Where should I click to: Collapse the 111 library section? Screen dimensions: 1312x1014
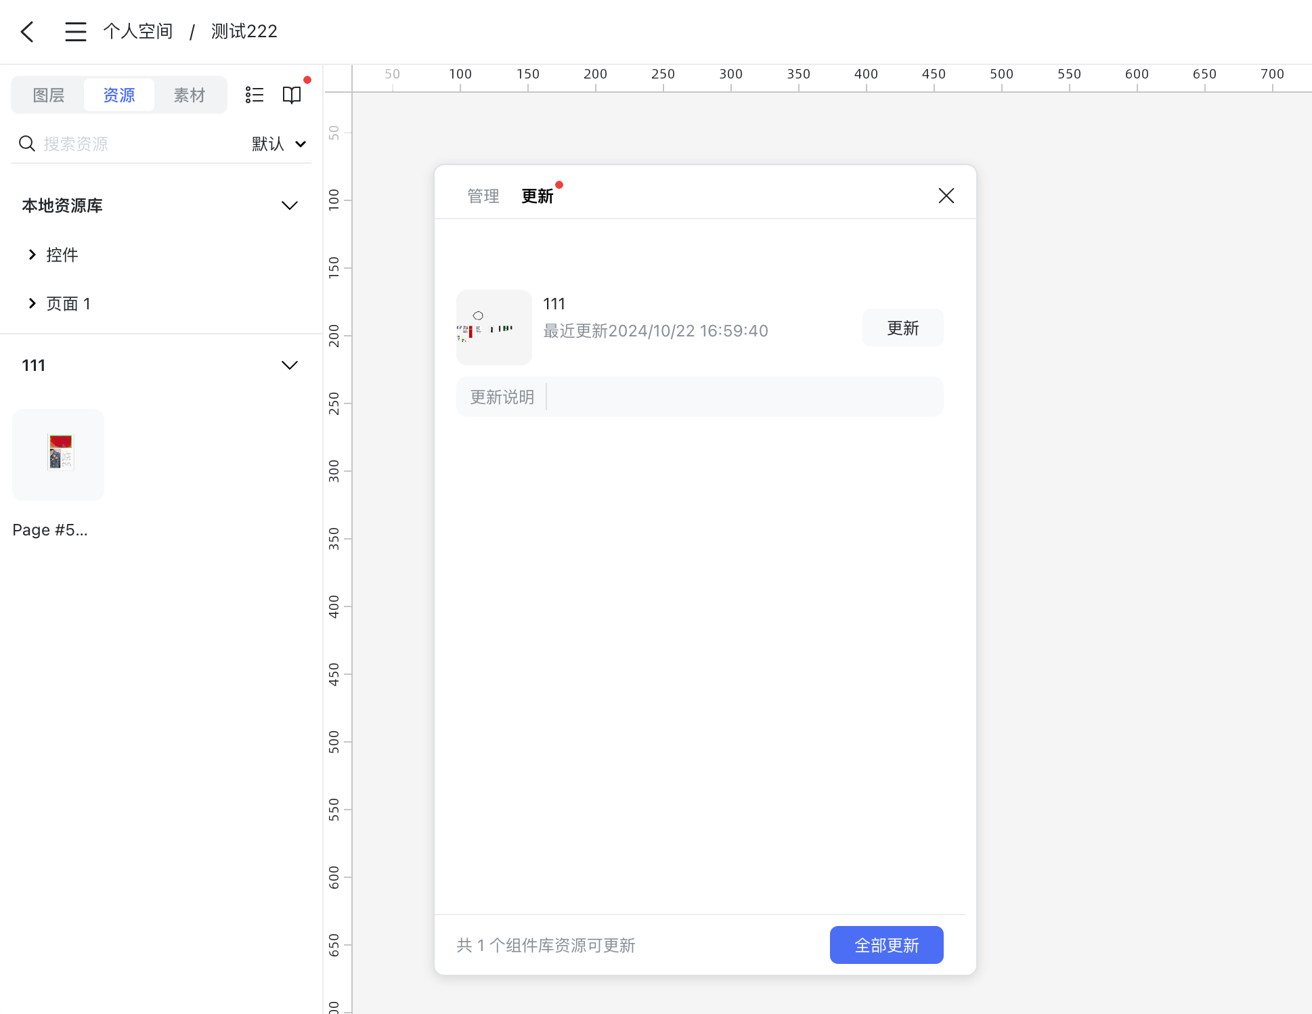click(290, 366)
